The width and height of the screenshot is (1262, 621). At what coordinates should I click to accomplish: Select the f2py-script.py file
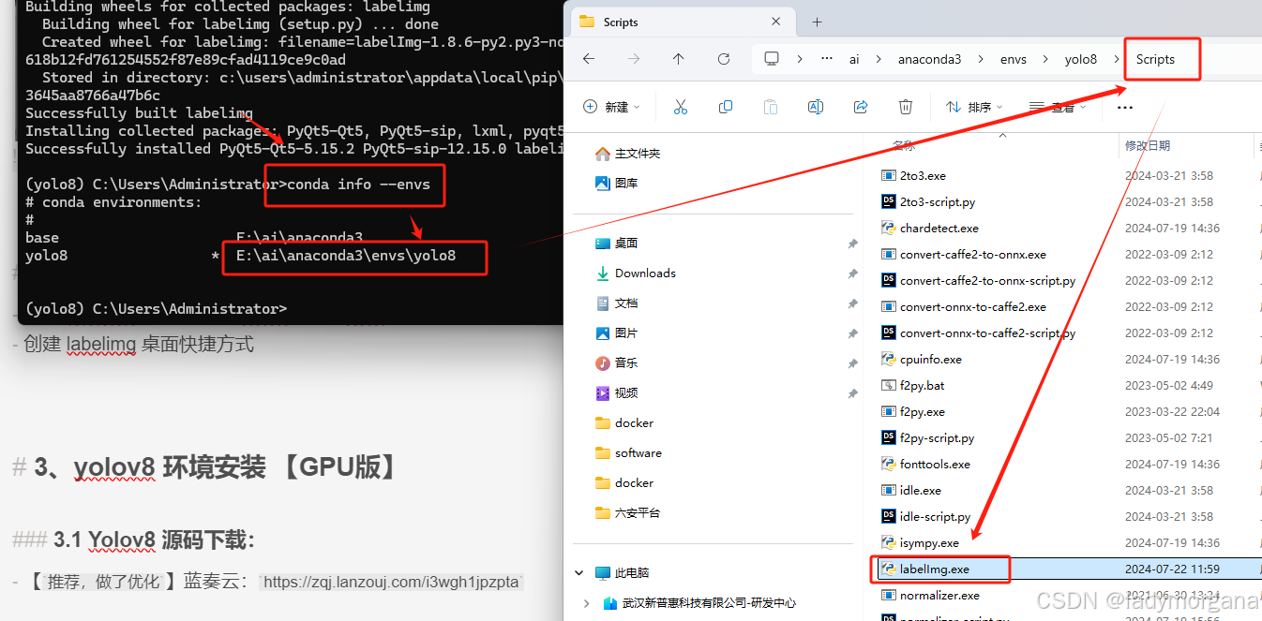(x=937, y=437)
